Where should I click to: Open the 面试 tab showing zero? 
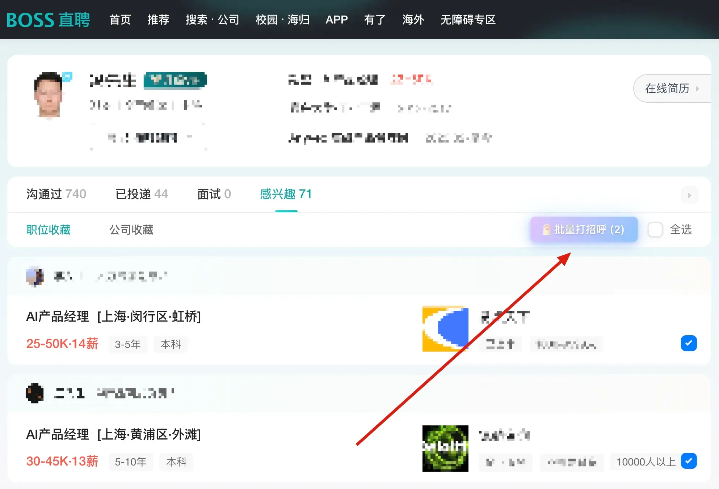(214, 194)
